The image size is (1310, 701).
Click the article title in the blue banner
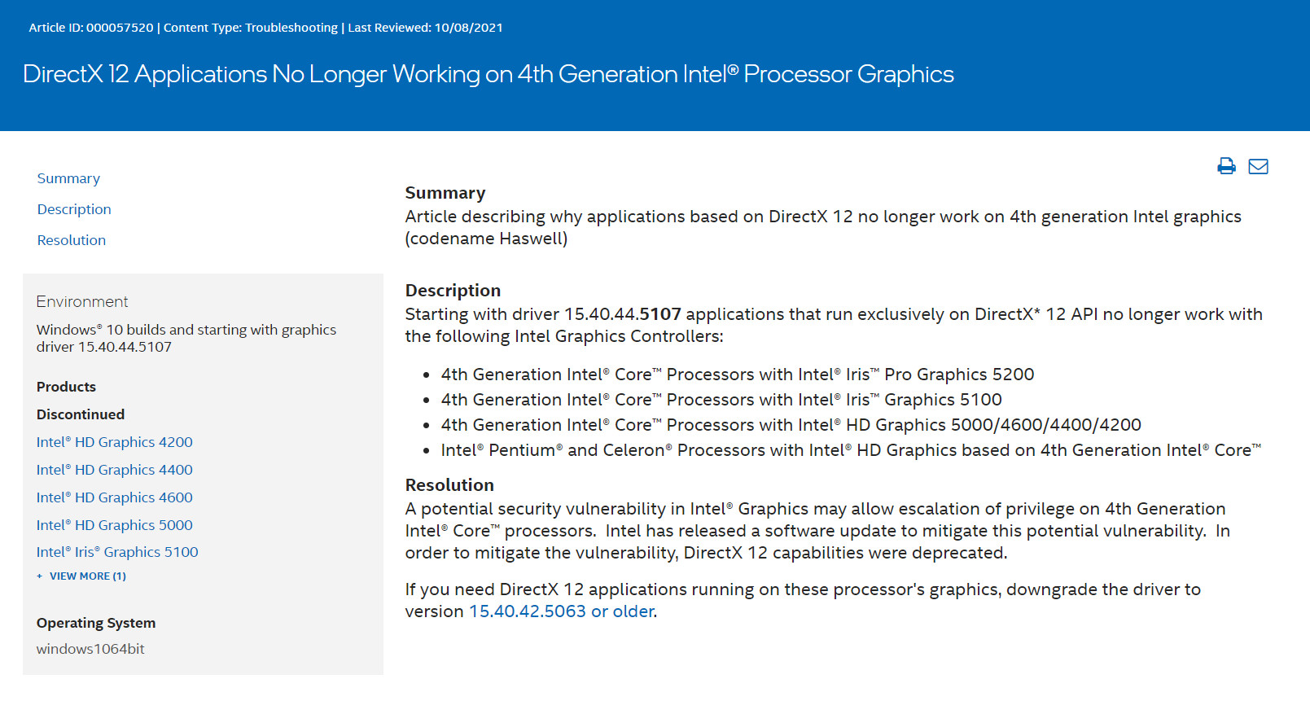pyautogui.click(x=488, y=74)
